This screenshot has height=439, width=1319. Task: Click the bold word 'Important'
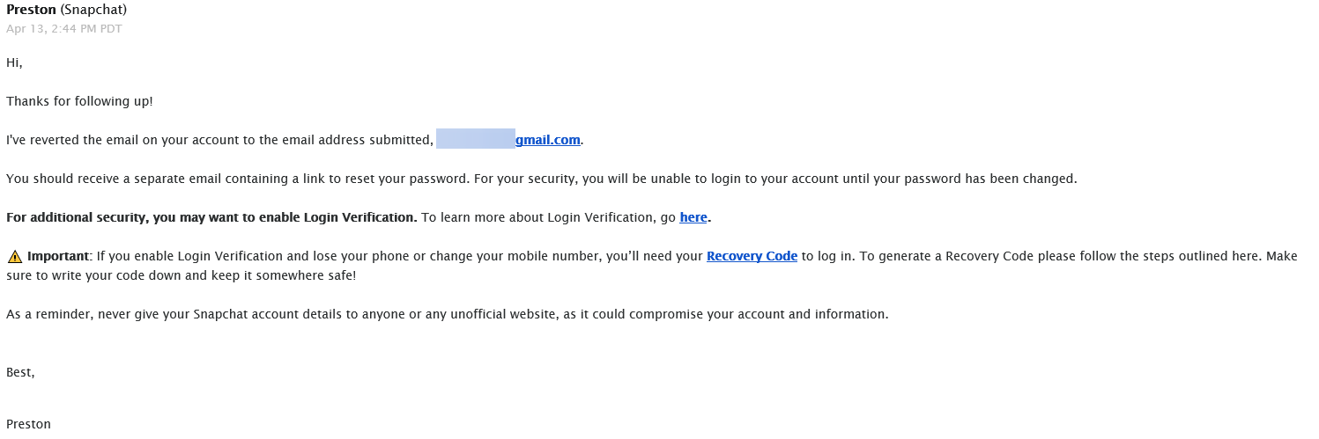coord(58,256)
